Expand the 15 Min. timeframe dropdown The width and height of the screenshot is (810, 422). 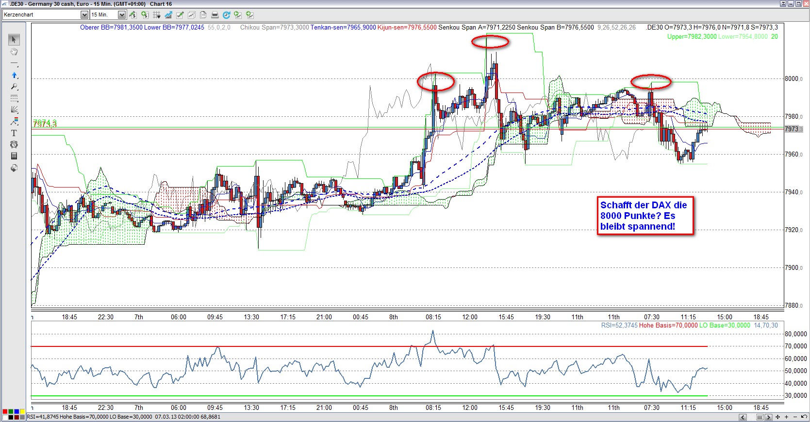coord(122,15)
